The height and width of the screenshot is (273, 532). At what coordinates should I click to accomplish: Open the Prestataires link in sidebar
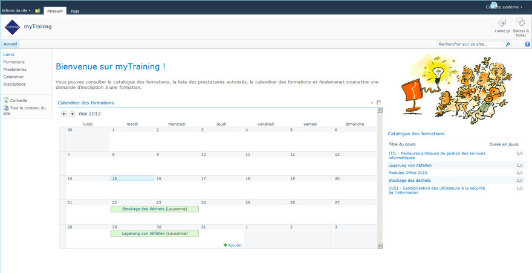15,69
